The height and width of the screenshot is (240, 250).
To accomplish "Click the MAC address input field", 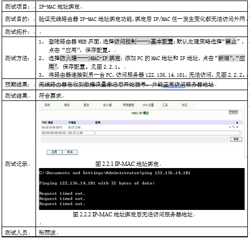I will (54, 133).
